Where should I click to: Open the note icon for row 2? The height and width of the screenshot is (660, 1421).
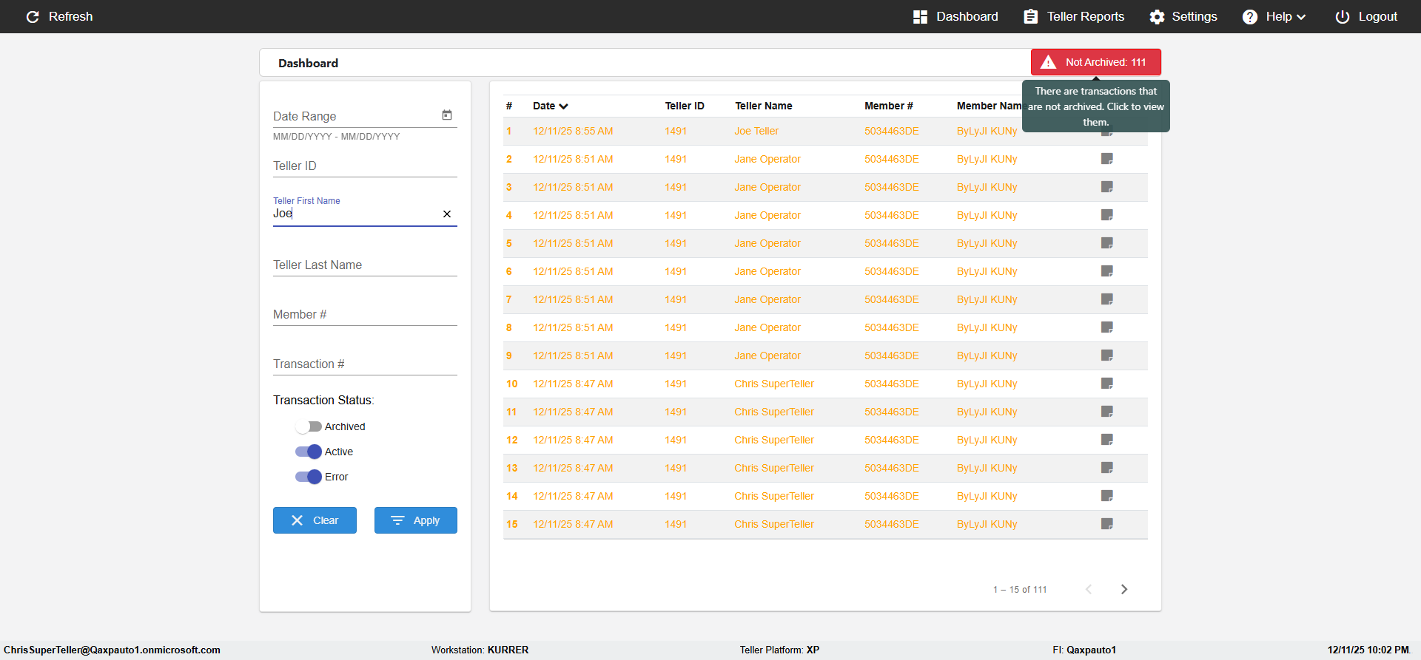coord(1107,159)
